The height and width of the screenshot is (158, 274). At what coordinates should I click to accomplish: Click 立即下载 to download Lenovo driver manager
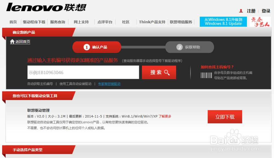pos(225,116)
